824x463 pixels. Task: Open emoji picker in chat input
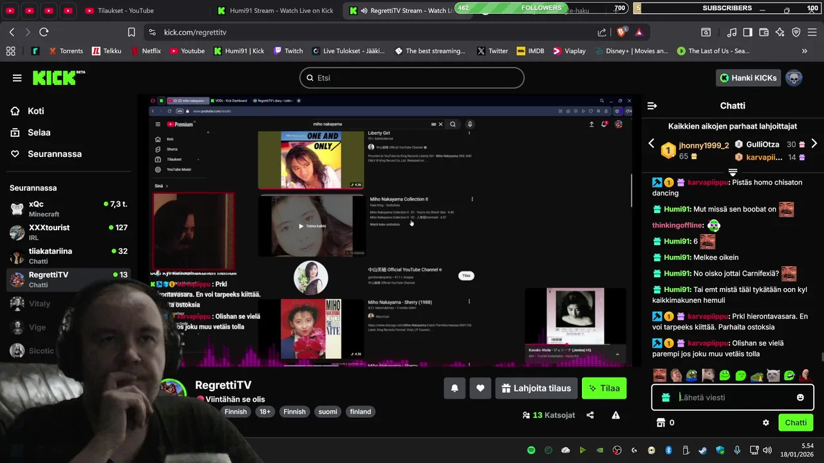[800, 397]
